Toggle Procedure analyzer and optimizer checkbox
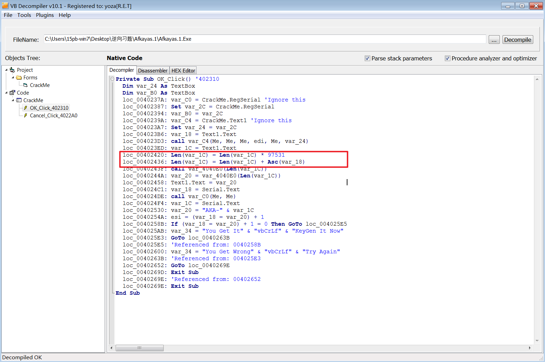The image size is (545, 362). point(448,58)
